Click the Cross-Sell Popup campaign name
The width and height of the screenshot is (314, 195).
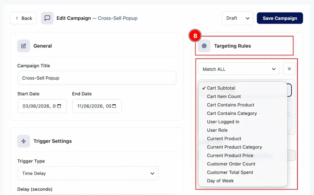click(117, 18)
